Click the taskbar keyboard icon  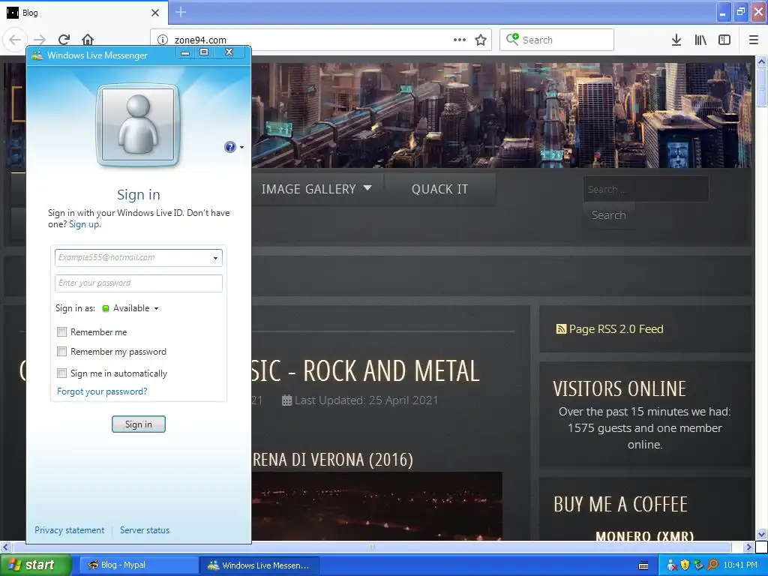(643, 565)
